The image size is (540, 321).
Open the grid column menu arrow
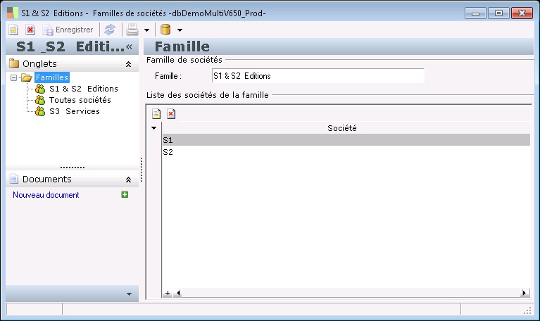(x=154, y=128)
